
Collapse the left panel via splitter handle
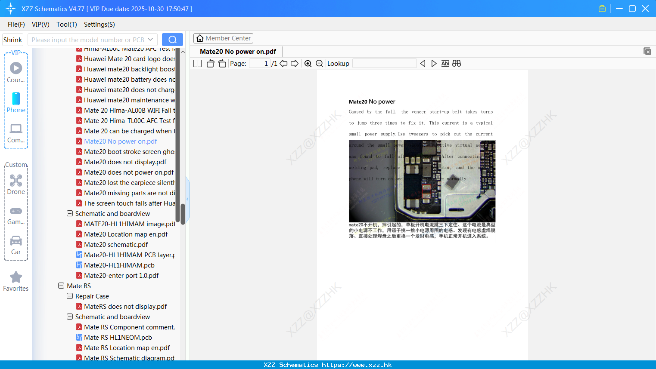click(x=187, y=199)
